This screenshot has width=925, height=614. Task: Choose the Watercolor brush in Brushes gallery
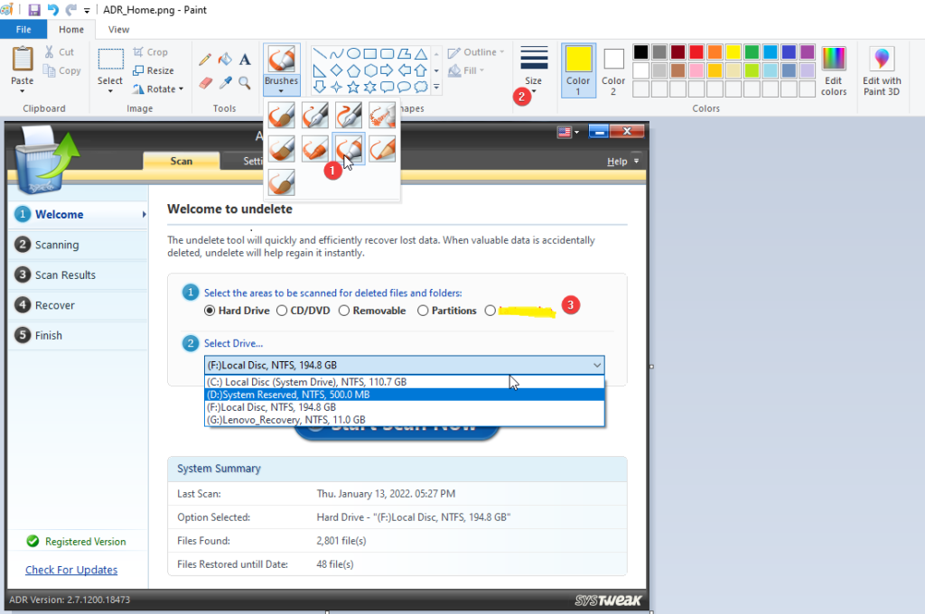pyautogui.click(x=282, y=182)
